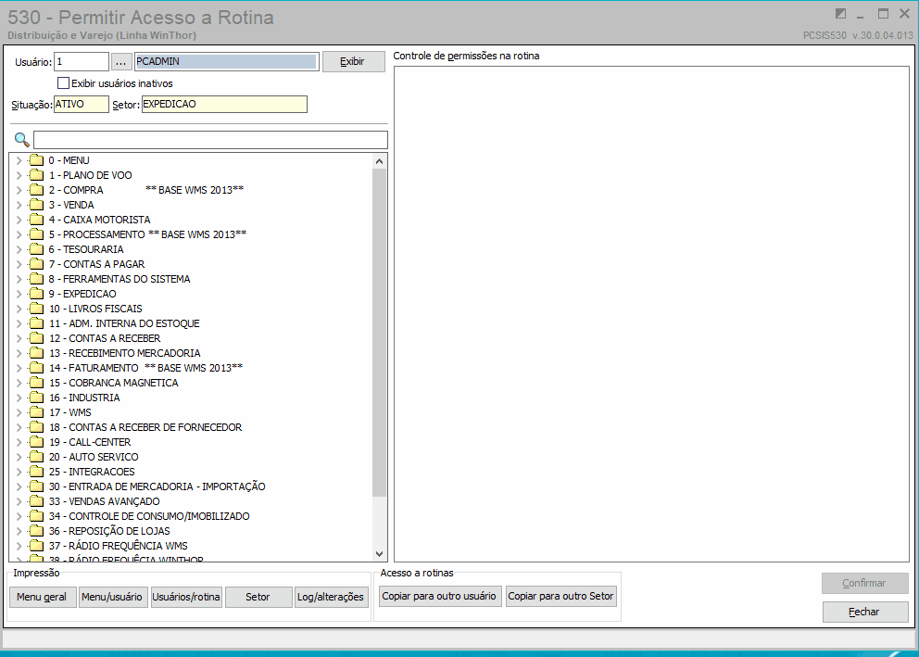Select 30 - ENTRADA DE MERCADORIA - IMPORTAÇÃO
This screenshot has height=657, width=919.
coord(157,486)
